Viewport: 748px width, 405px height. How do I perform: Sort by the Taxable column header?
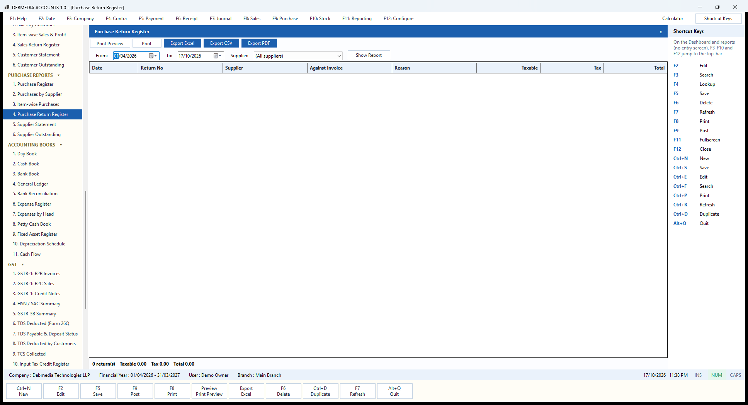(x=508, y=68)
